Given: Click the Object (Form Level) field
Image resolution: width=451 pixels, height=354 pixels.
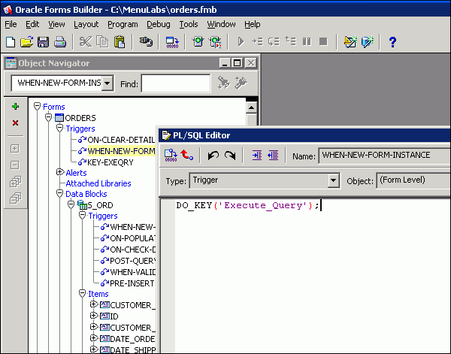Looking at the screenshot, I should [413, 180].
